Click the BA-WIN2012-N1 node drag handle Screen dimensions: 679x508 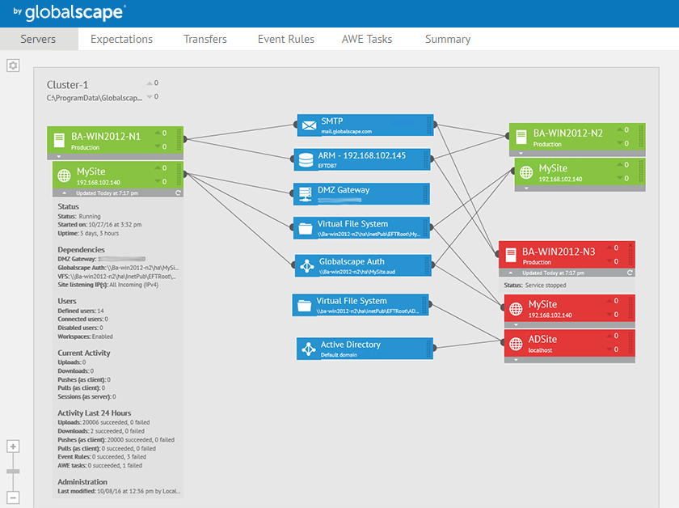point(179,140)
